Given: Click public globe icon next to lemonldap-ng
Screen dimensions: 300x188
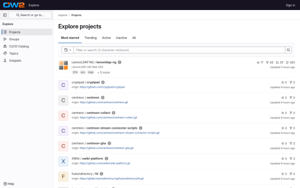Looking at the screenshot, I should click(x=119, y=62).
